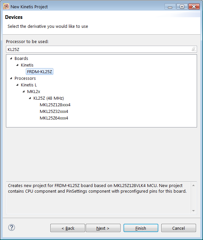Close the New Kinetis Project dialog

[193, 6]
